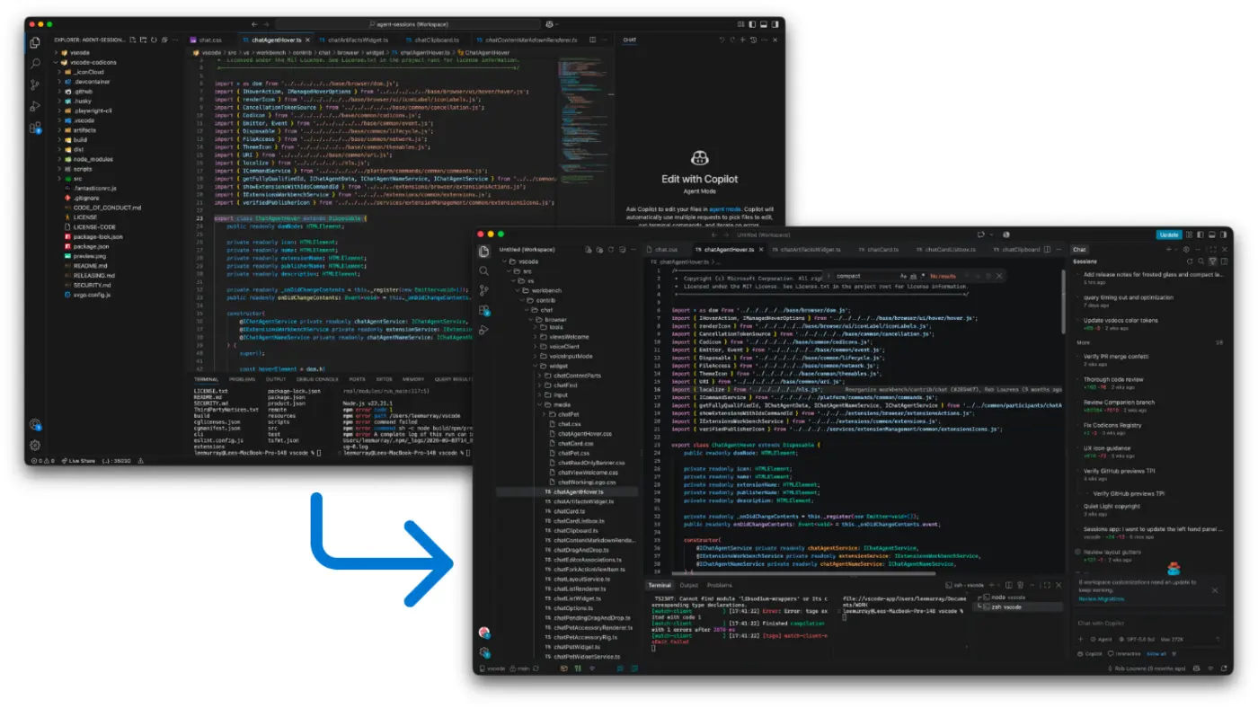
Task: Dismiss the workspace customizations notification
Action: point(1215,590)
